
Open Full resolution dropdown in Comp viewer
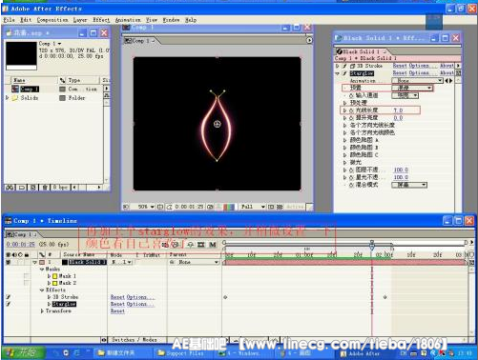point(252,207)
